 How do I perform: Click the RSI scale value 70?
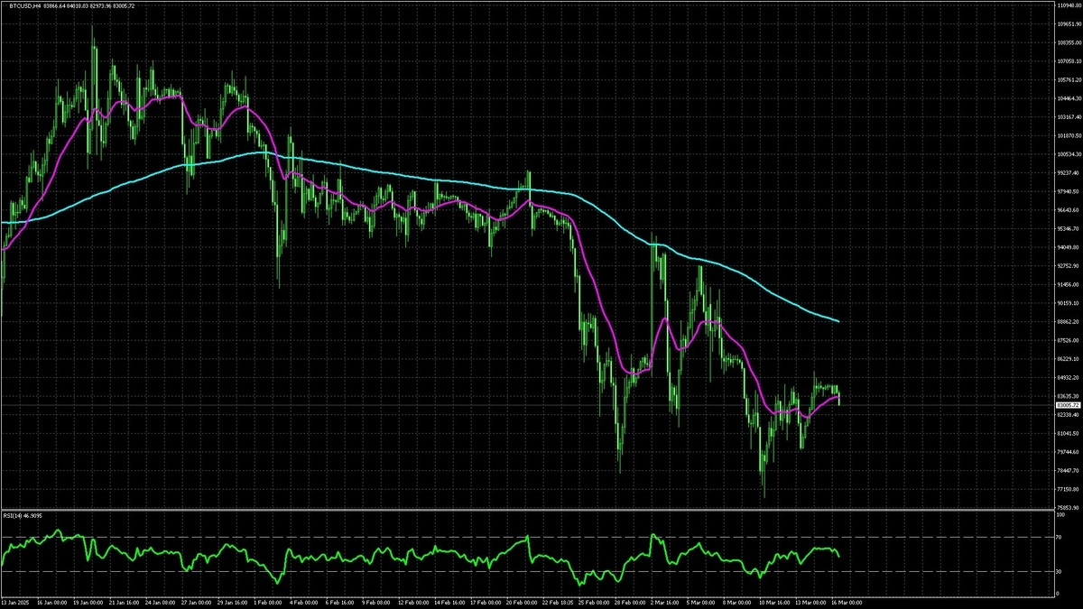(1060, 537)
